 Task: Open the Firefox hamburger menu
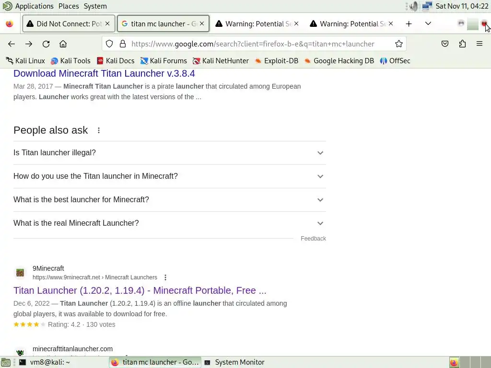(x=479, y=44)
